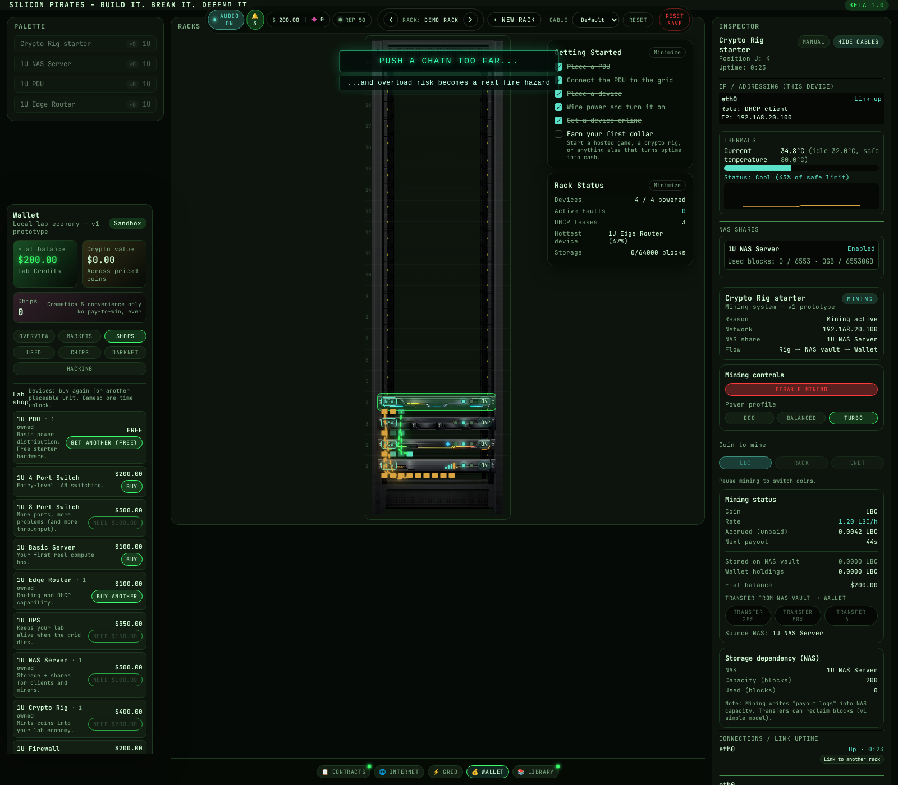Screen dimensions: 898x785
Task: Click TRANSFER ALL from NAS vault
Action: pos(851,616)
